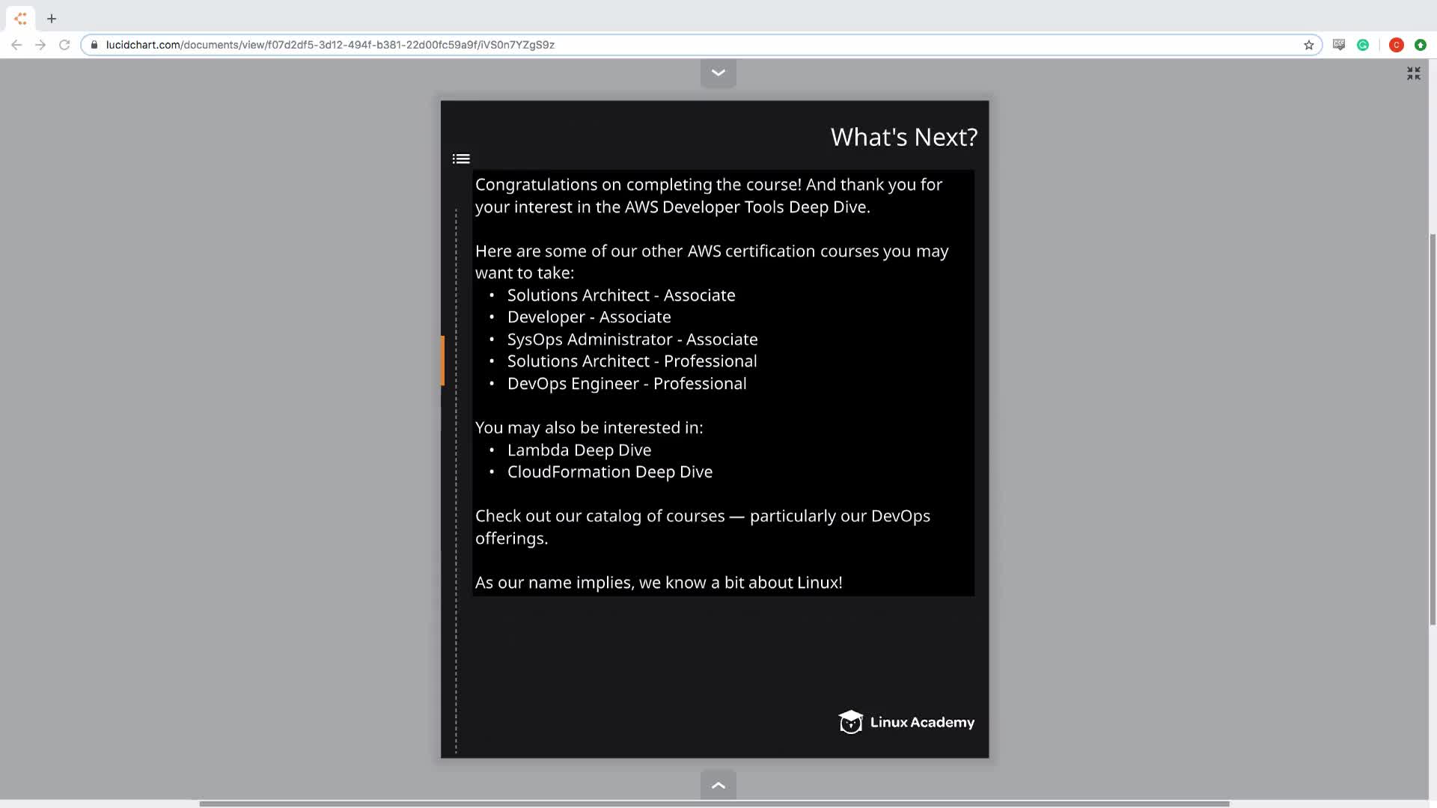Expand the bottom chevron panel
Image resolution: width=1437 pixels, height=808 pixels.
718,785
